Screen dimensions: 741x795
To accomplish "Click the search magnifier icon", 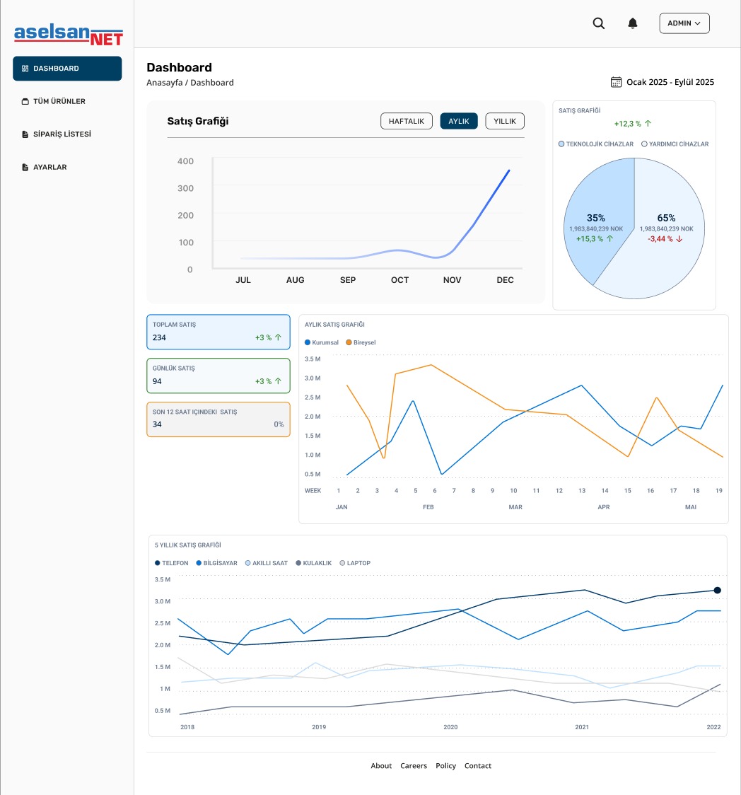I will [x=598, y=23].
